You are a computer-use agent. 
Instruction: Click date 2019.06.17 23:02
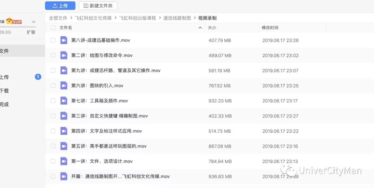pos(280,56)
